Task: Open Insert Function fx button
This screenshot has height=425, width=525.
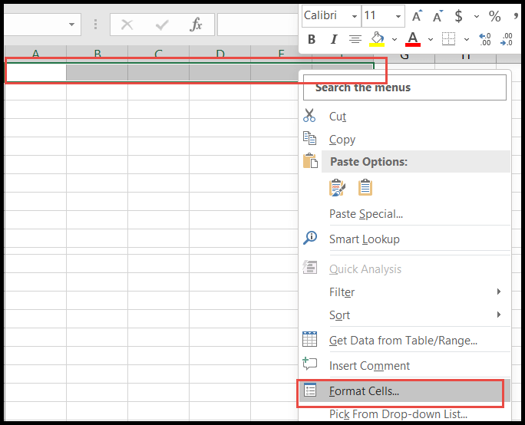Action: click(x=196, y=25)
